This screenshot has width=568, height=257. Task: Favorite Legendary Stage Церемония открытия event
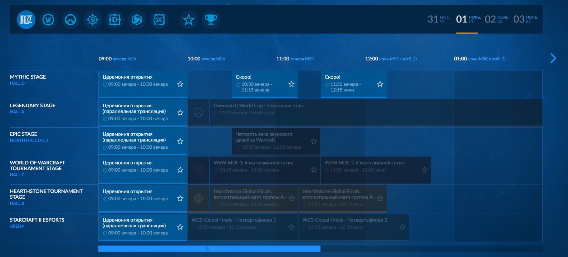coord(180,113)
